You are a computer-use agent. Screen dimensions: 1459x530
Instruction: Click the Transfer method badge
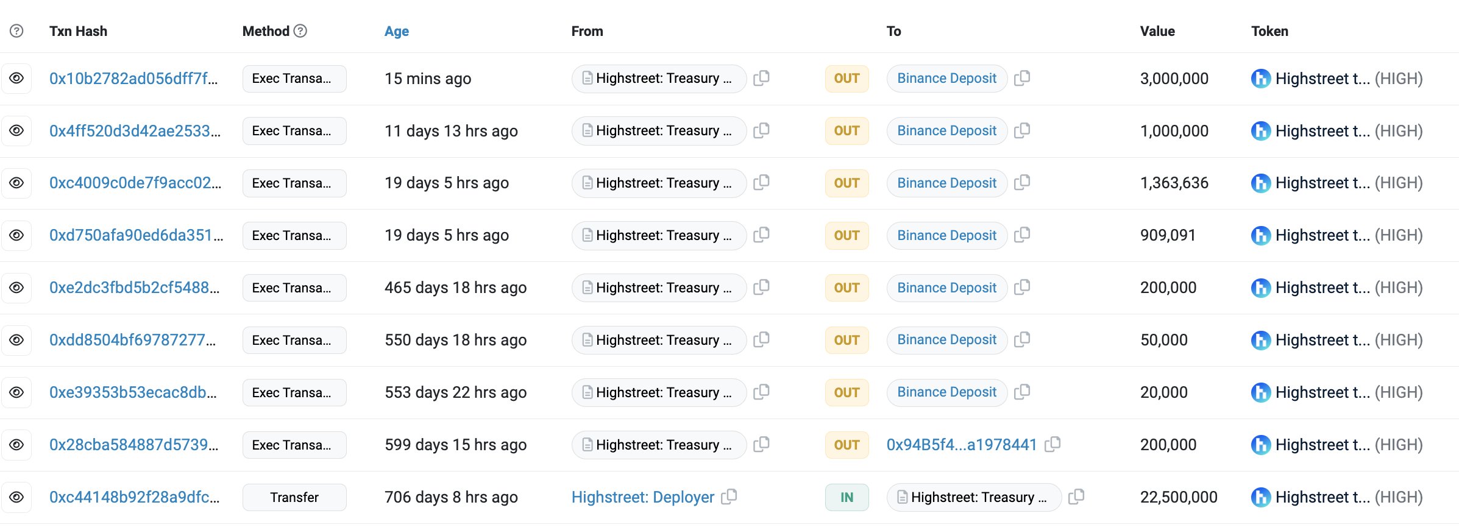tap(294, 497)
